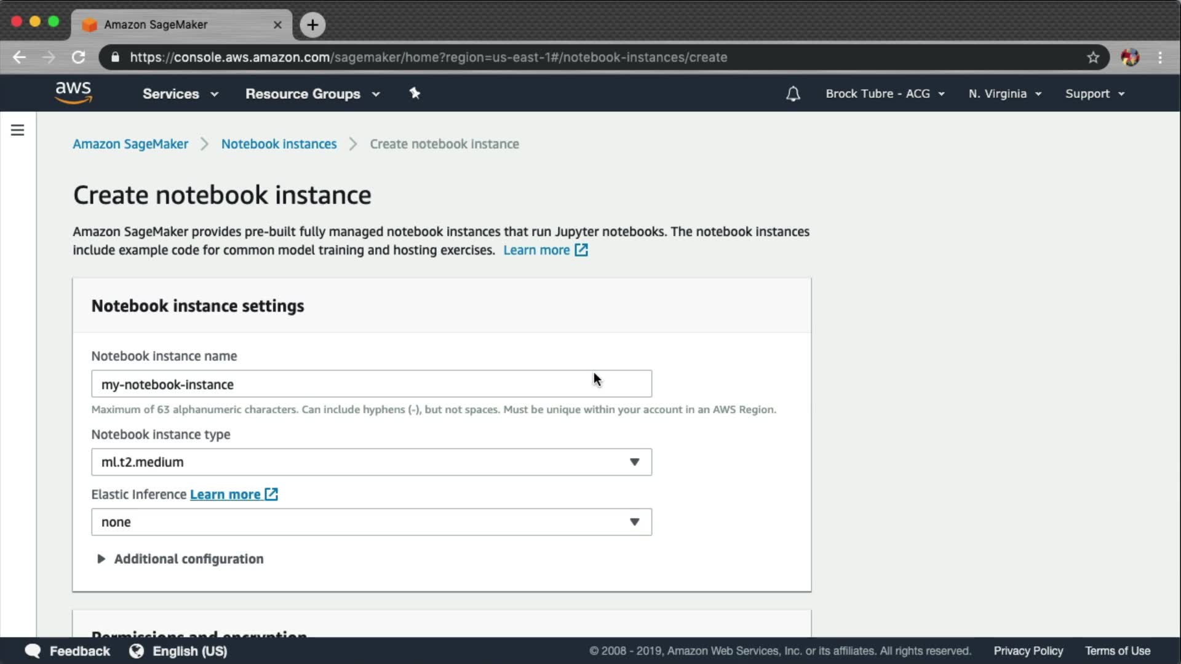Open the Resource Groups menu

pos(312,93)
